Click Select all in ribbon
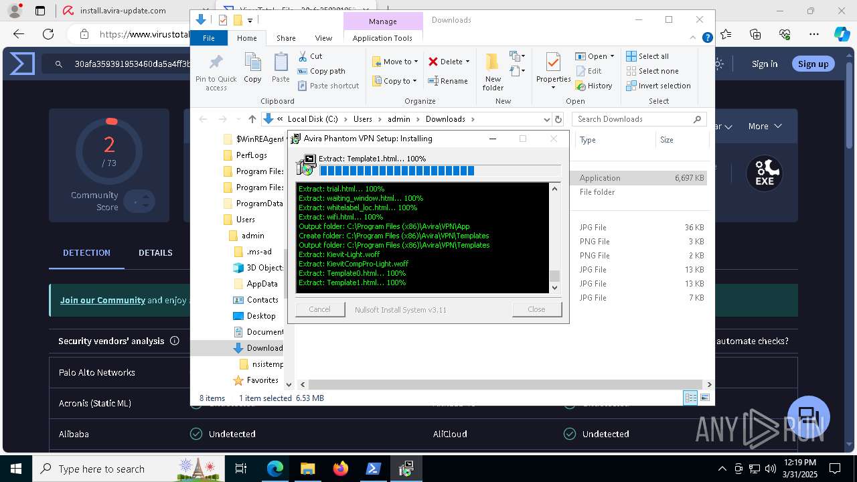Screen dimensions: 857x482 tap(647, 56)
